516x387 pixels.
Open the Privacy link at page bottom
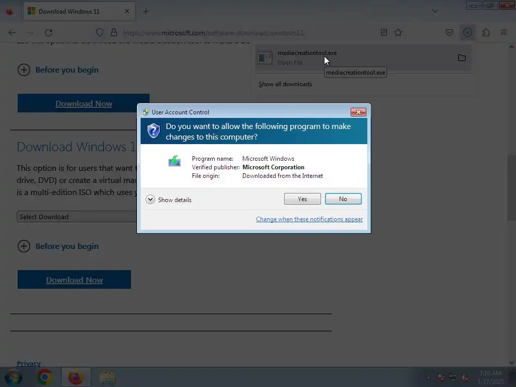tap(29, 363)
